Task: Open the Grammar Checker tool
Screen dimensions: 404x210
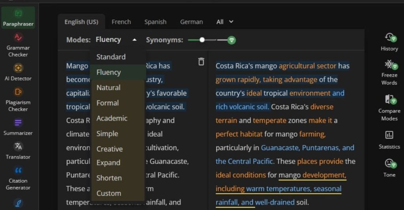Action: [x=18, y=44]
